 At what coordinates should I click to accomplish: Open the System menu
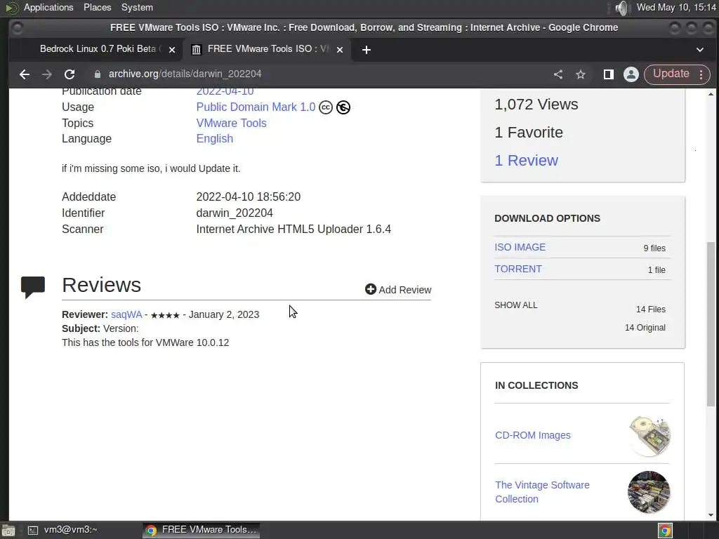[137, 7]
